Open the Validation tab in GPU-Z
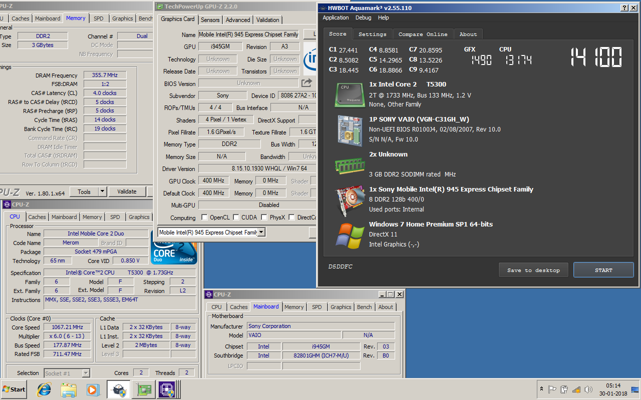 click(268, 20)
